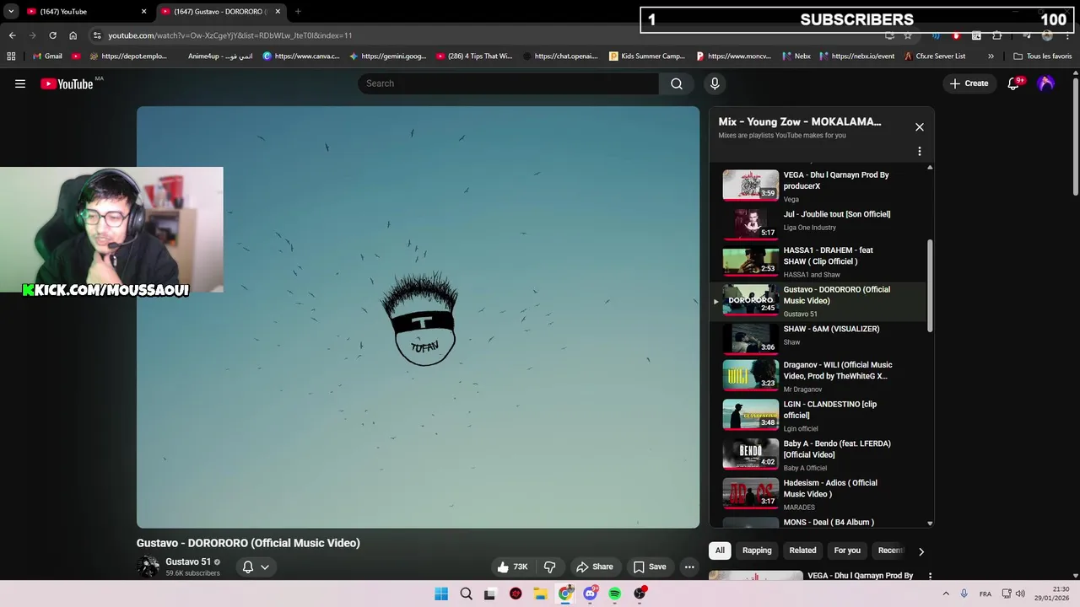1080x607 pixels.
Task: Open the Create menu button
Action: (969, 83)
